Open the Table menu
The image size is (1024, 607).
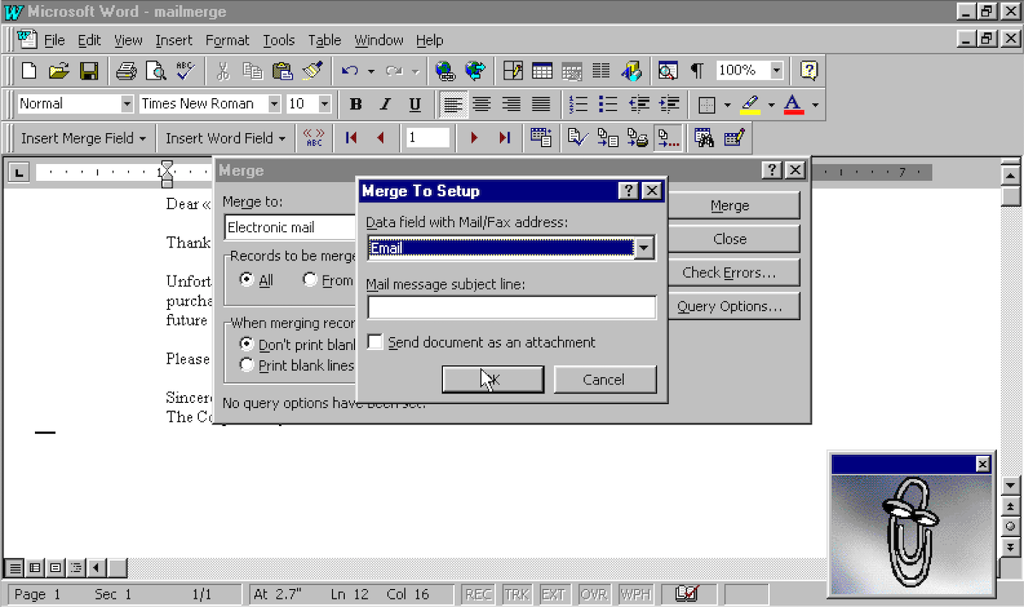pos(324,40)
